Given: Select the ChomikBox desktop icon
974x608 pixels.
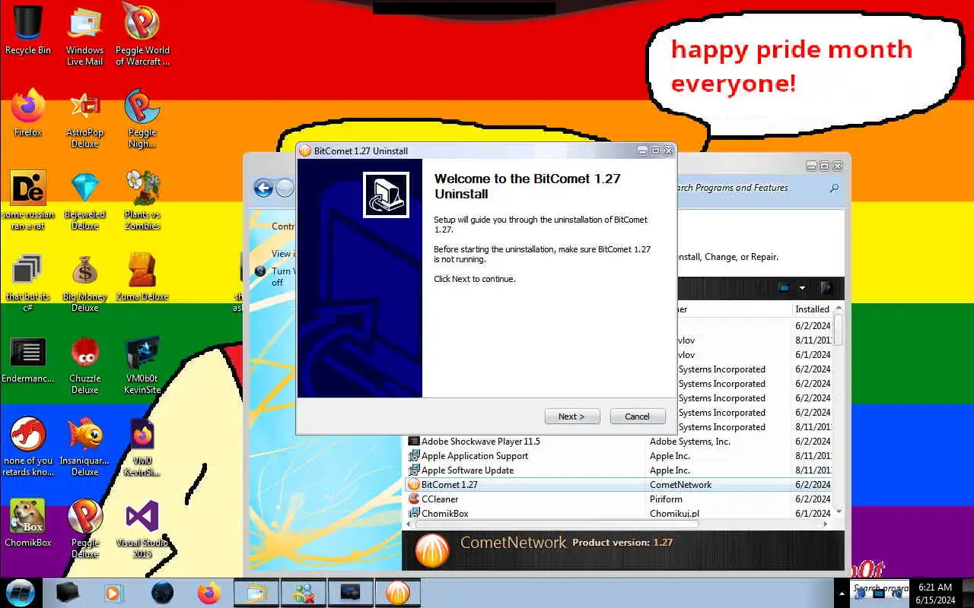Looking at the screenshot, I should click(x=28, y=523).
